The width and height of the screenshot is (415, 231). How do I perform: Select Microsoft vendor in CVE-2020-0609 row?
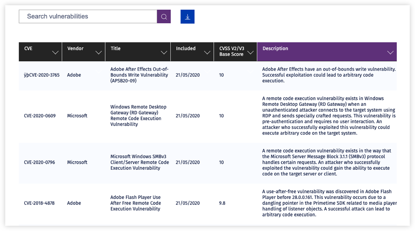[77, 115]
